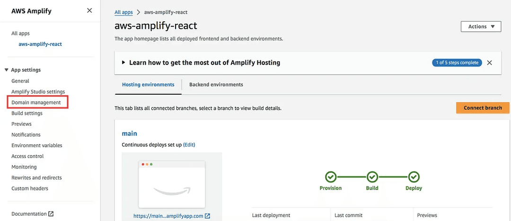This screenshot has height=221, width=511.
Task: Open Domain management settings
Action: [36, 103]
